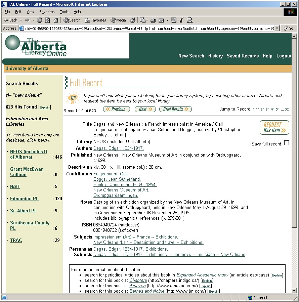Open History in the page header
The image size is (299, 302).
[215, 56]
